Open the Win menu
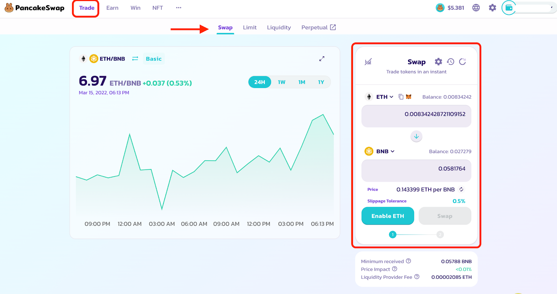The image size is (557, 294). point(135,8)
